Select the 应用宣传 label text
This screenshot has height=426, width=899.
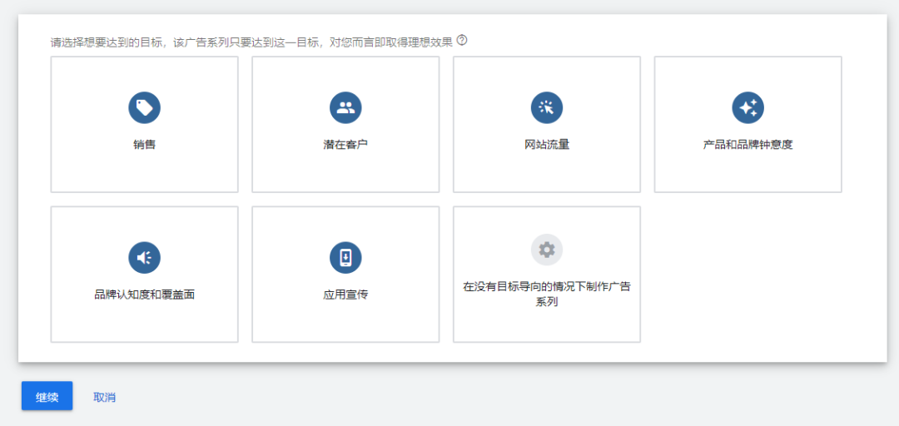345,295
